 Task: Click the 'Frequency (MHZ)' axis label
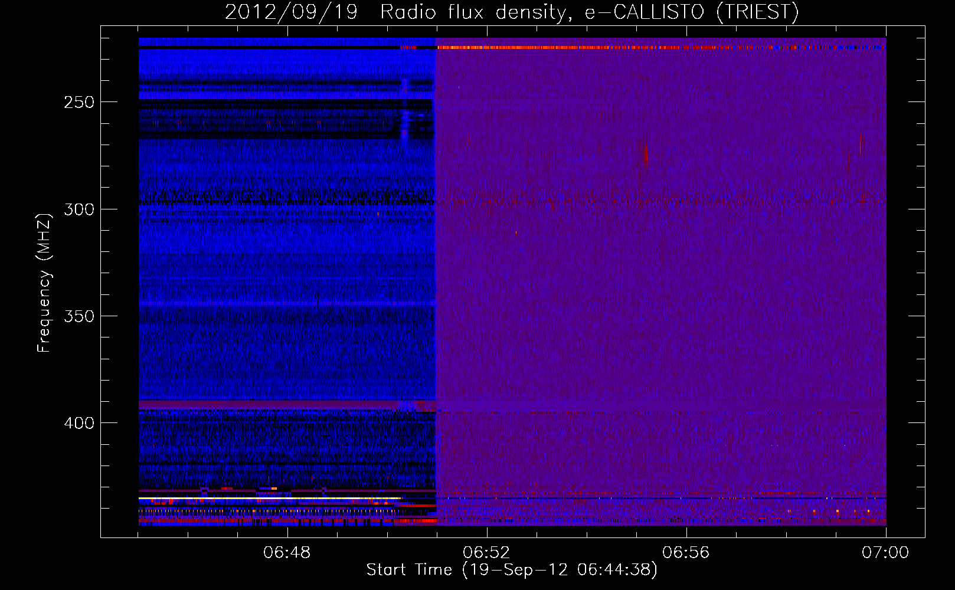(44, 283)
